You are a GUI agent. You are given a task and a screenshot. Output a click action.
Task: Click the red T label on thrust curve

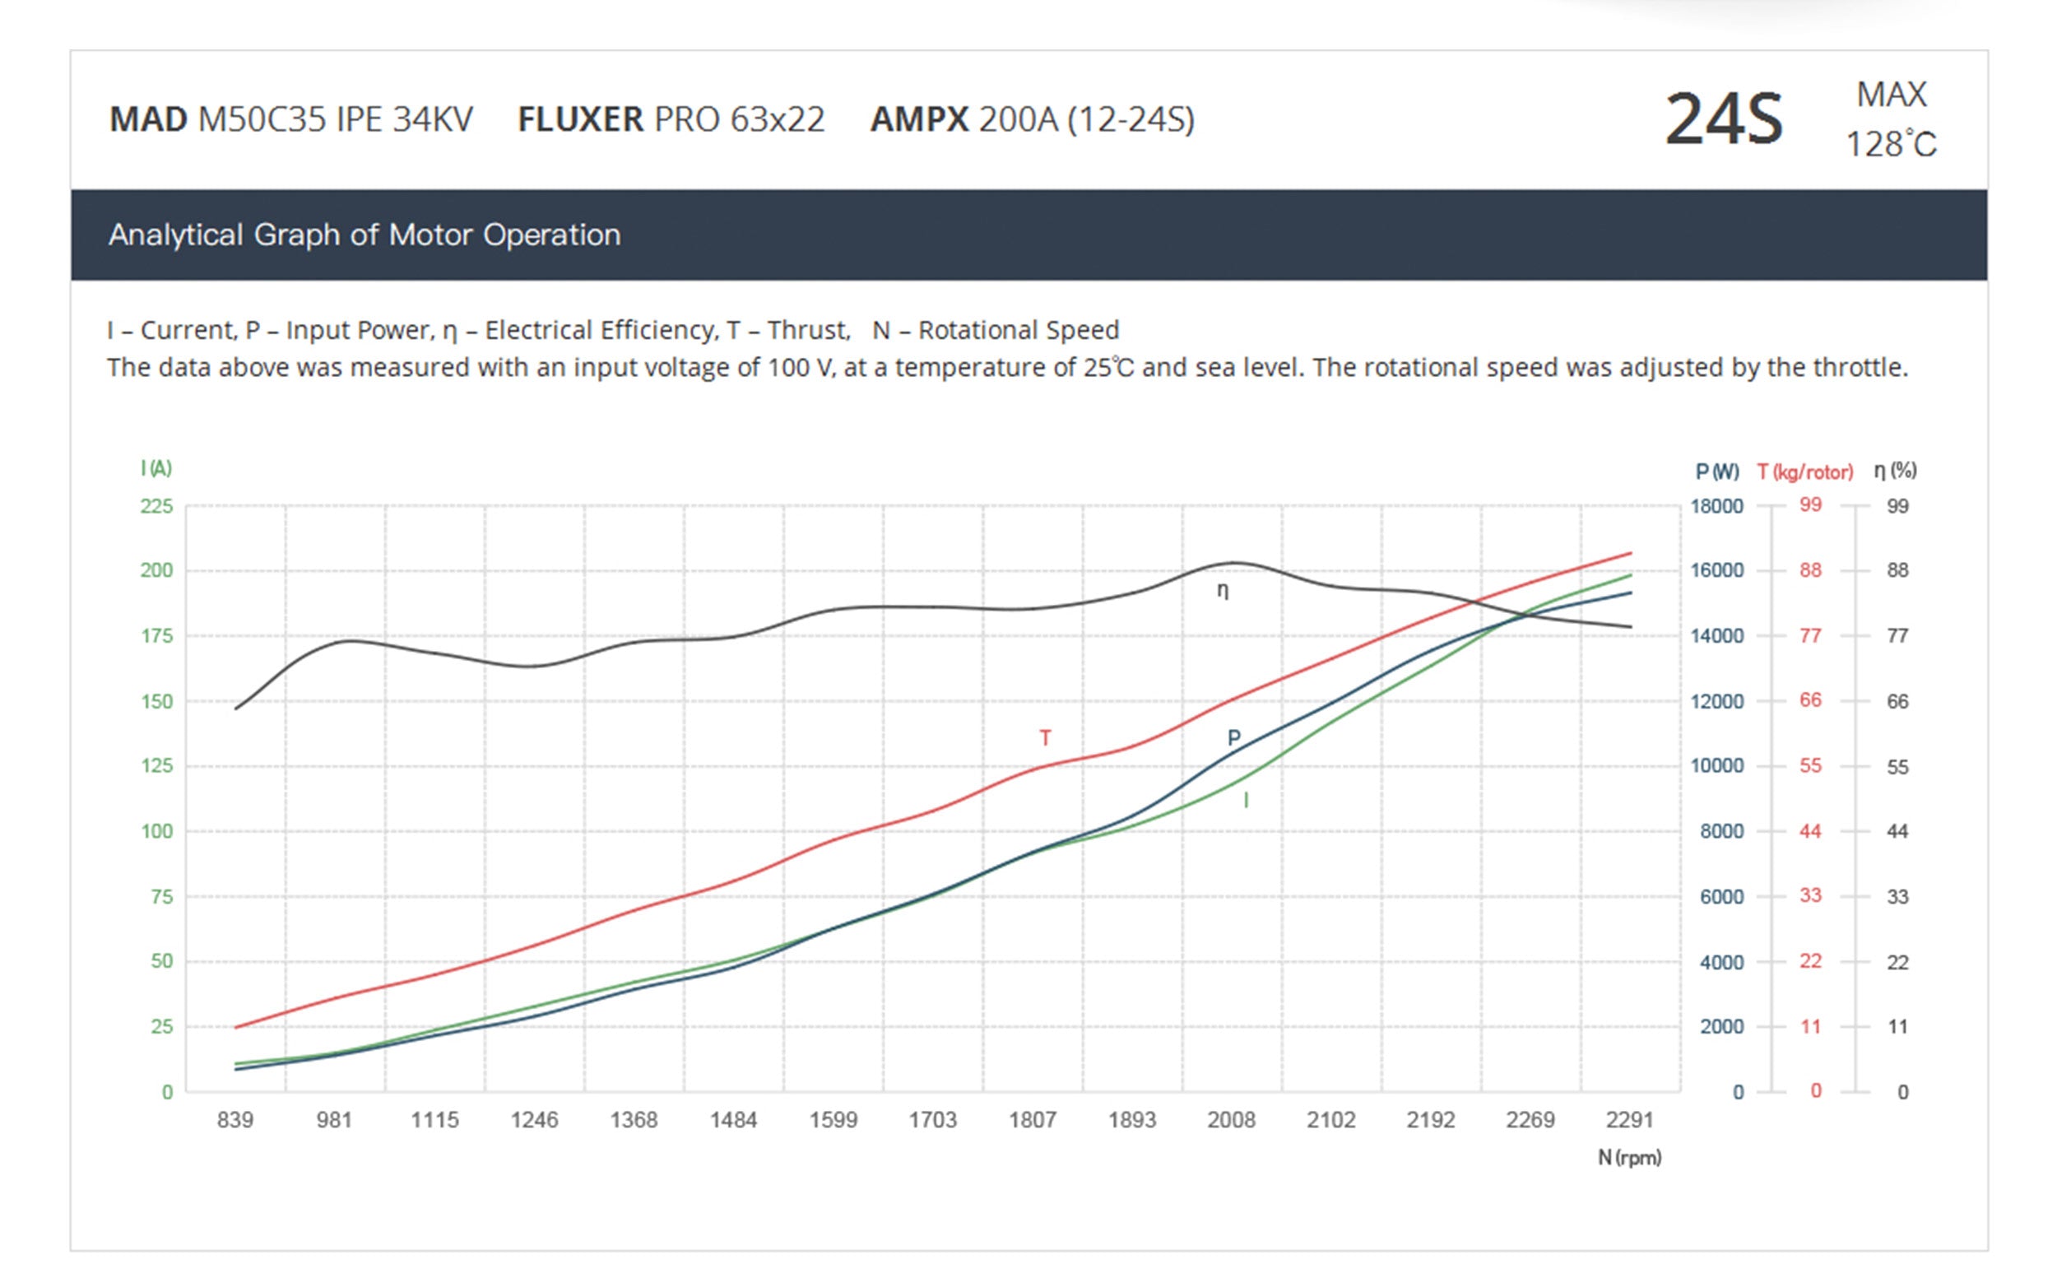[1045, 738]
